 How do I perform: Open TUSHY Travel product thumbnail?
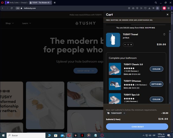click(x=113, y=40)
